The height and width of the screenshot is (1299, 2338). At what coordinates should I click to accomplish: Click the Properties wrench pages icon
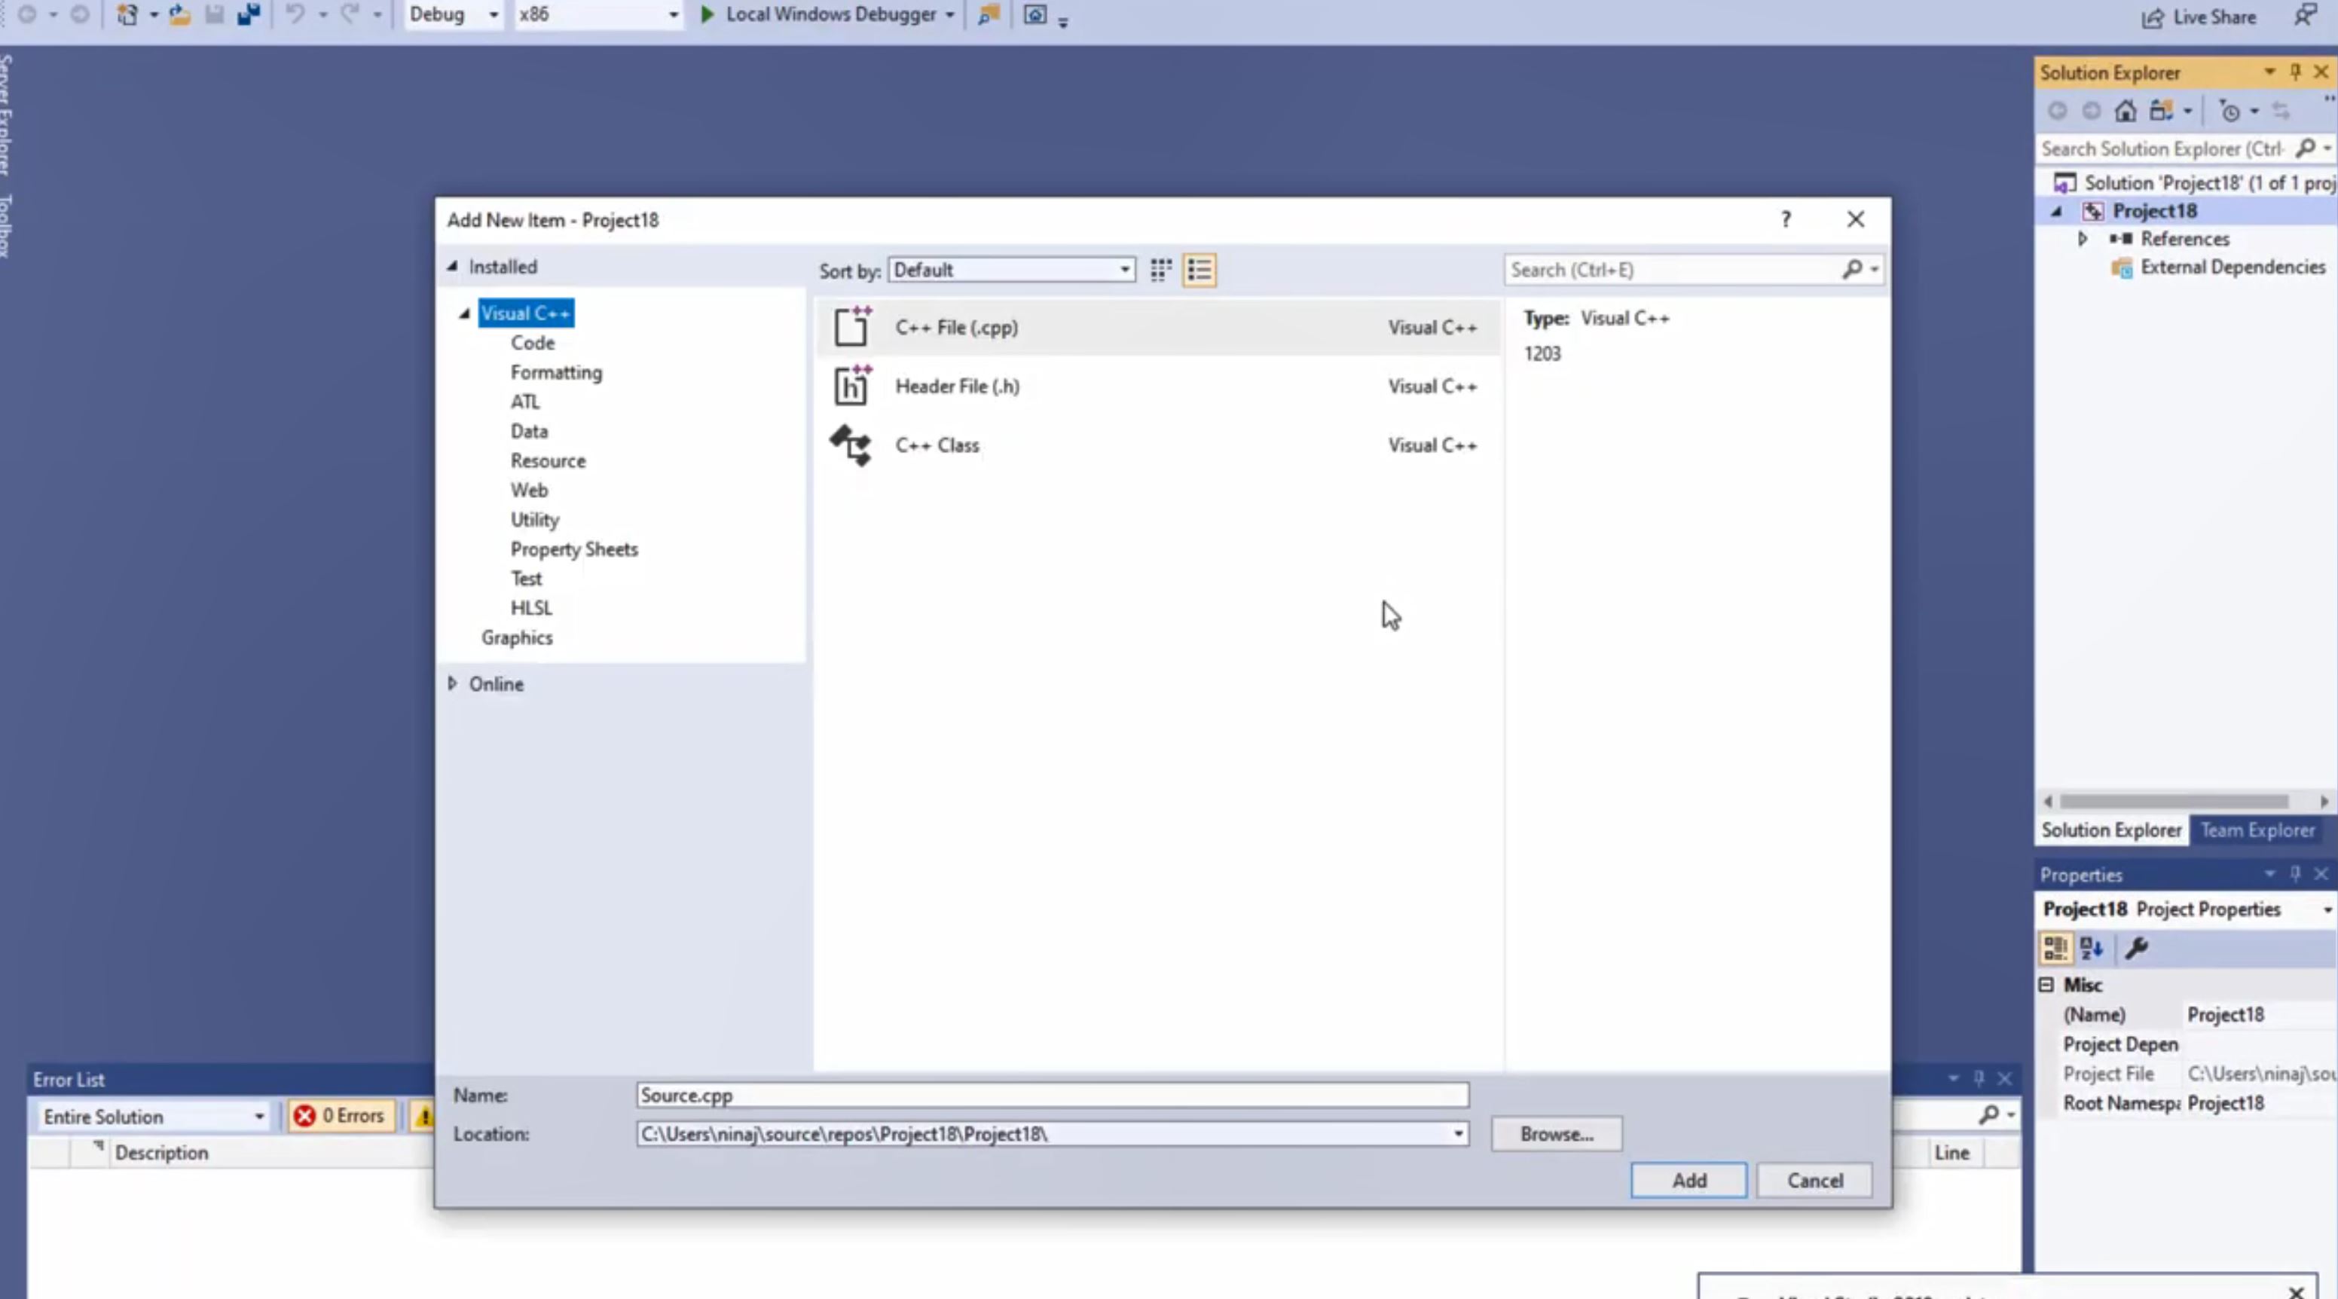2135,949
